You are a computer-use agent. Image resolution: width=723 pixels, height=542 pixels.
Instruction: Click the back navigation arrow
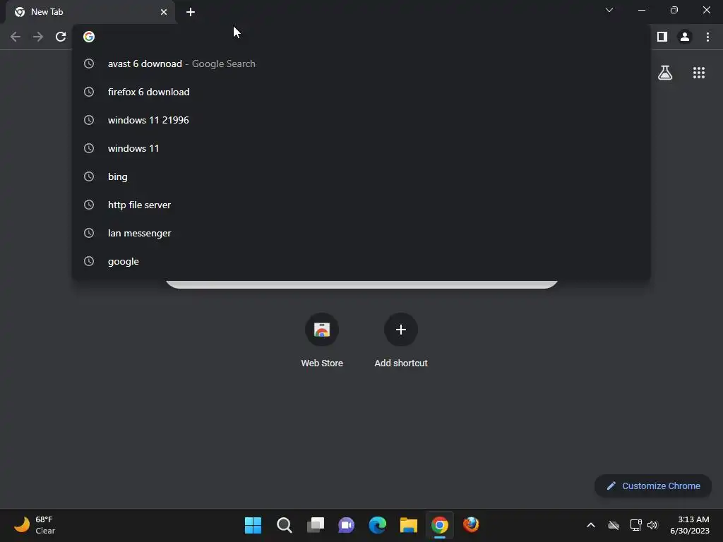point(16,37)
